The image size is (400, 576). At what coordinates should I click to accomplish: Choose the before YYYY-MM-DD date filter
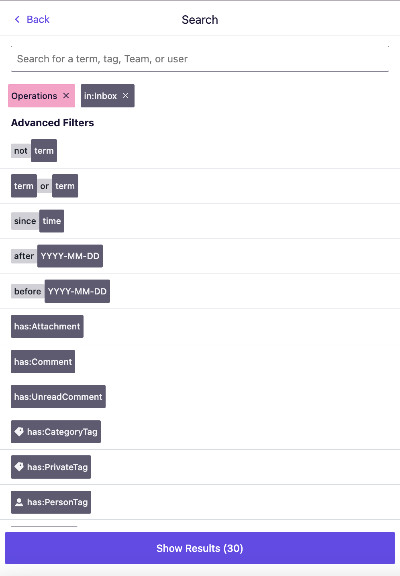pyautogui.click(x=60, y=291)
